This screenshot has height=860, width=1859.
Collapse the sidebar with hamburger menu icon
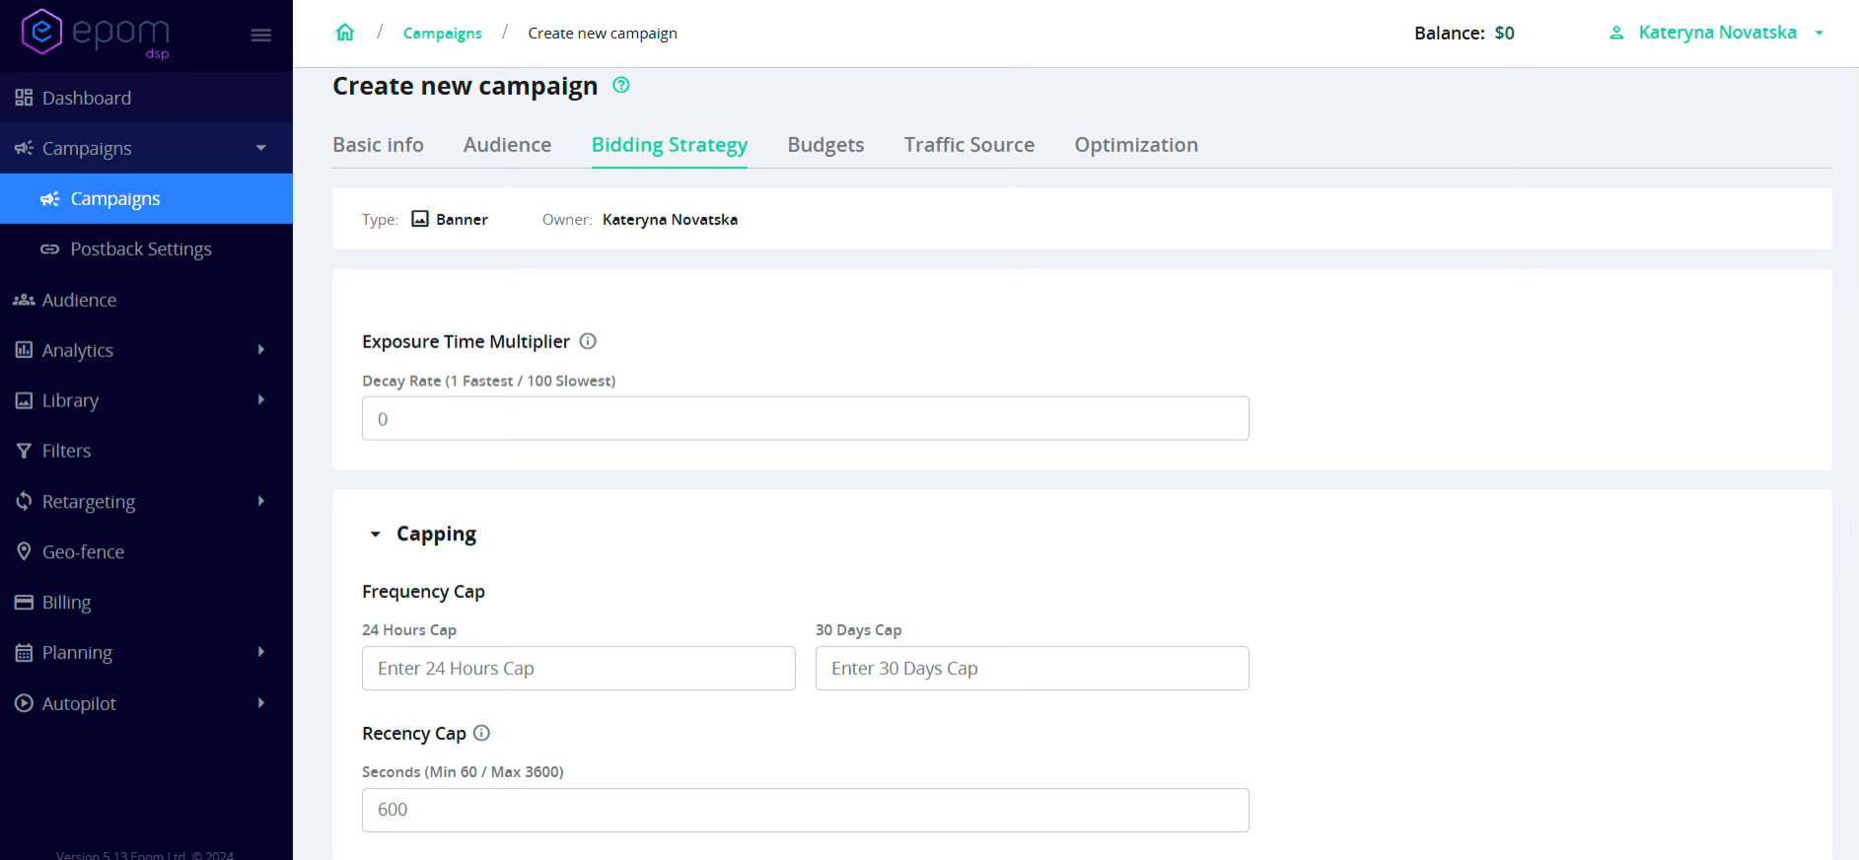(x=261, y=36)
